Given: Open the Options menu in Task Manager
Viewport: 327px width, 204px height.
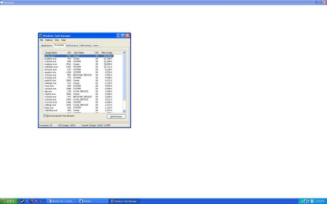Looking at the screenshot, I should (49, 40).
